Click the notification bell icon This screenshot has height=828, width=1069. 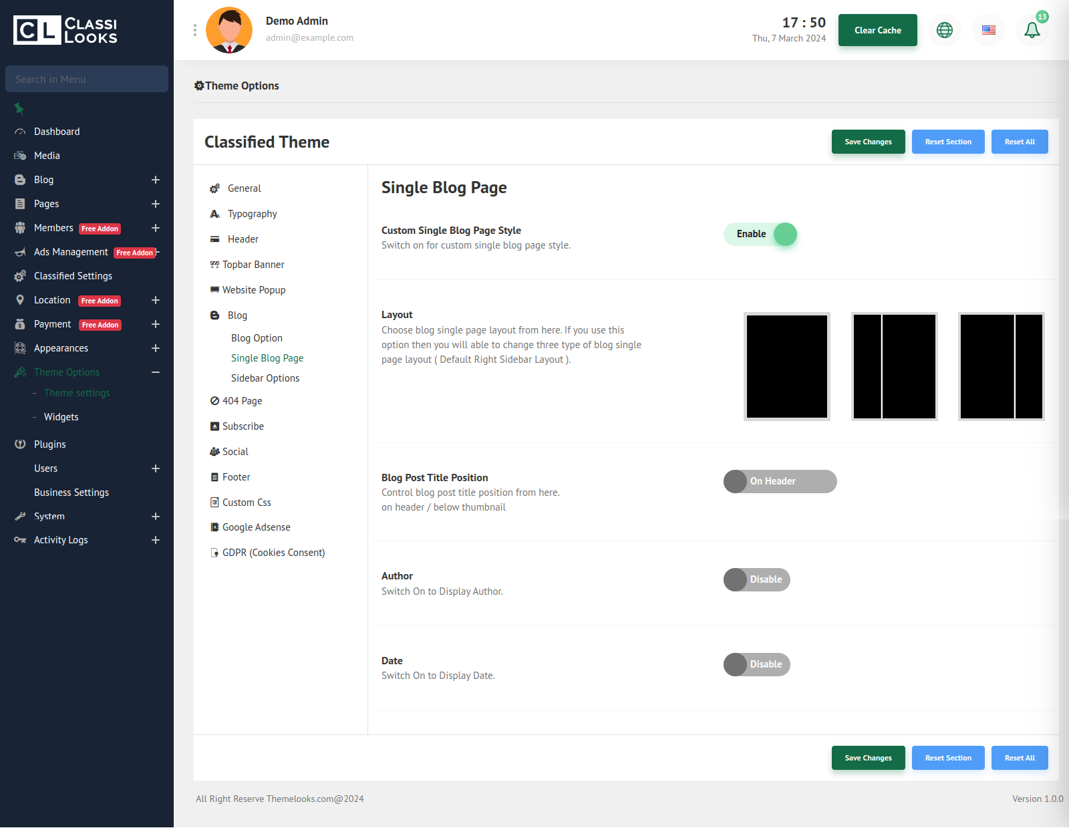[x=1032, y=30]
